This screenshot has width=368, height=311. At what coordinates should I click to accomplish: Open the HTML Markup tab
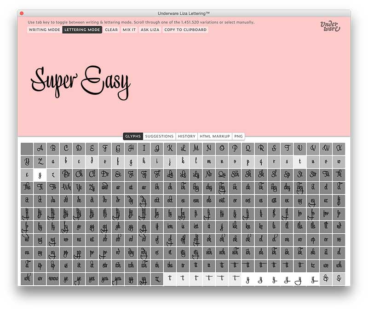pyautogui.click(x=215, y=136)
